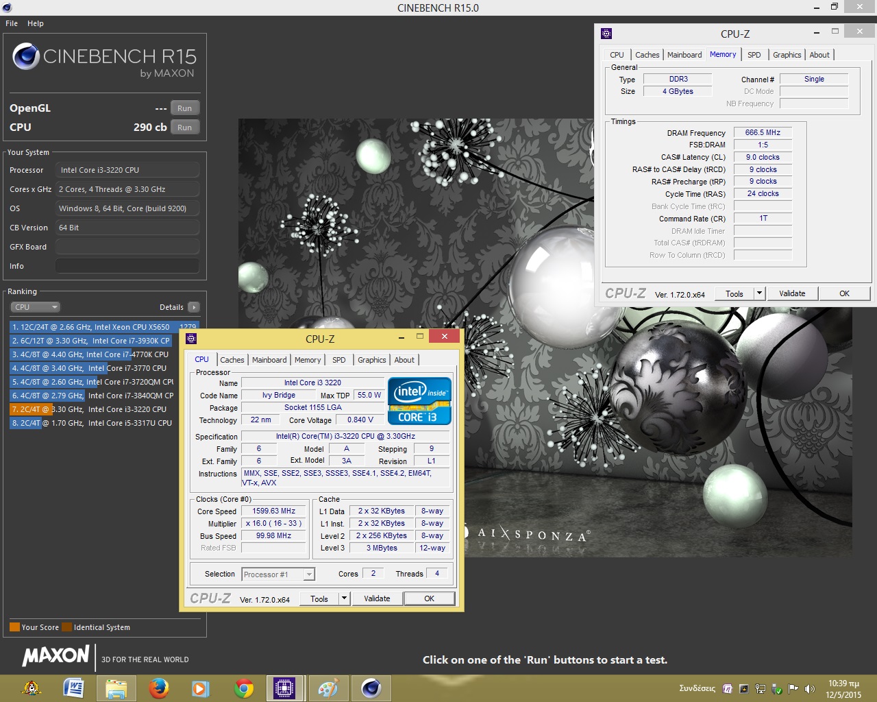Select ranking row Intel Xeon CPU X5650
The height and width of the screenshot is (702, 877).
tap(104, 327)
